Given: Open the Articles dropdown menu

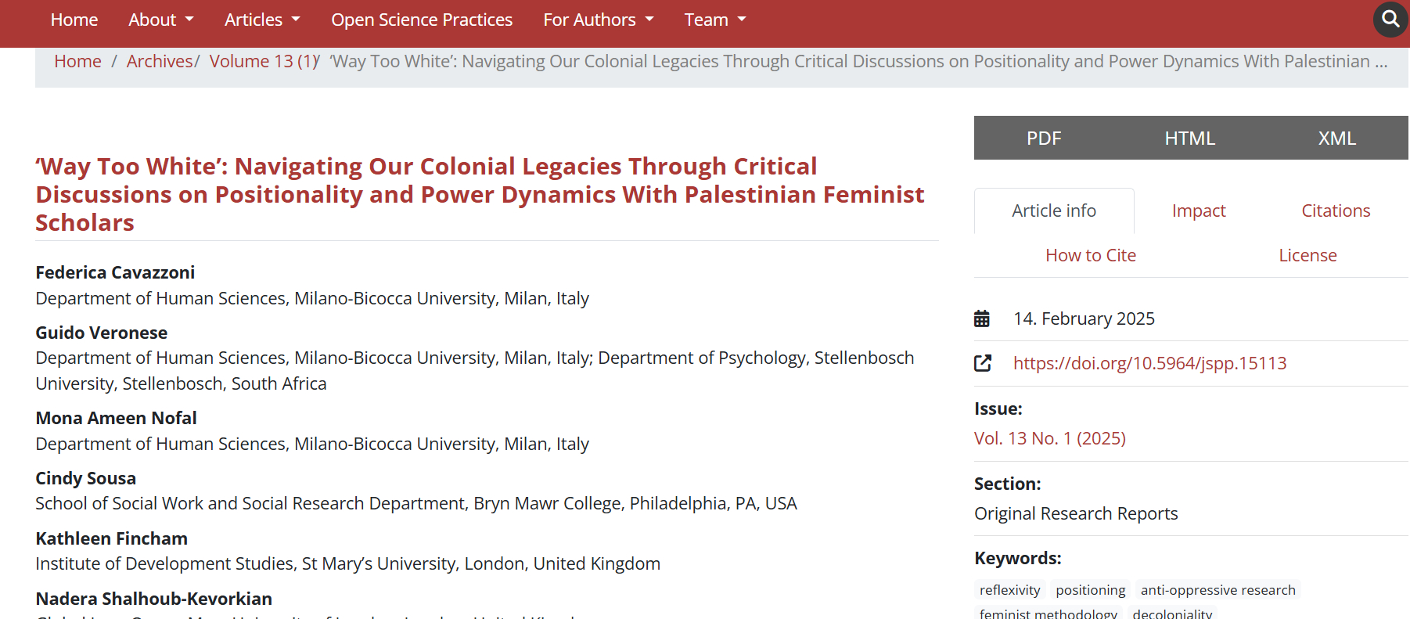Looking at the screenshot, I should point(262,20).
